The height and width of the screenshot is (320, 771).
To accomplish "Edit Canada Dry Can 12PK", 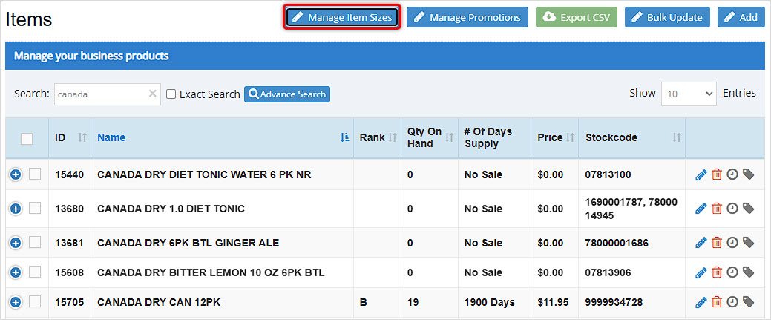I will [701, 302].
